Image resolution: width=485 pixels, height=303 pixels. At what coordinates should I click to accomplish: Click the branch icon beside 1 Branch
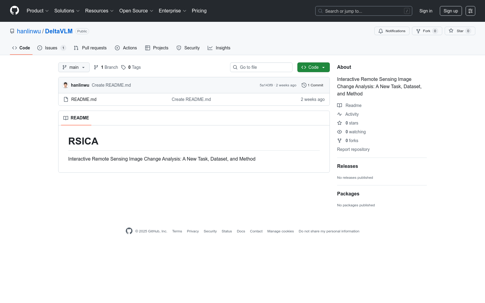tap(96, 67)
